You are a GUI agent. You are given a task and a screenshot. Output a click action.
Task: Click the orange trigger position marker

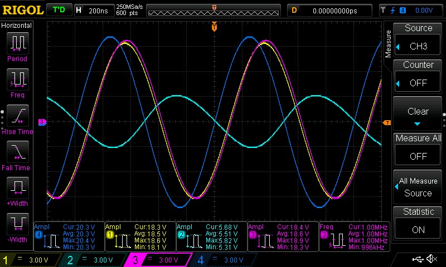(x=214, y=27)
